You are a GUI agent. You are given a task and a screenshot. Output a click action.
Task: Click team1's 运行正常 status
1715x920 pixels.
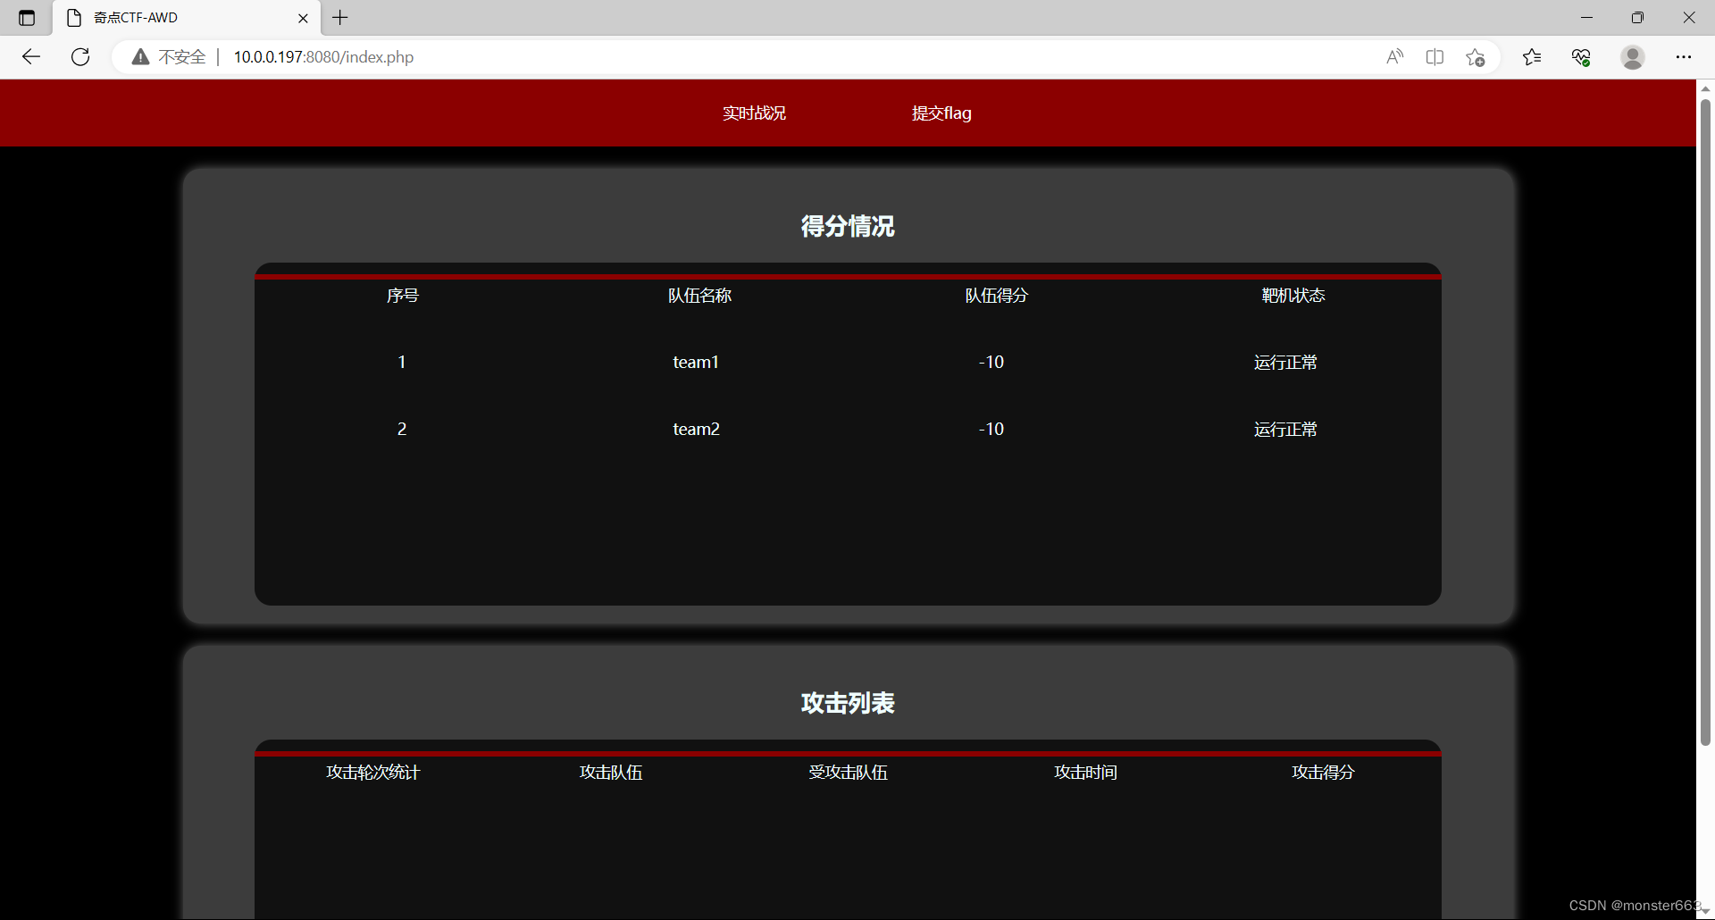coord(1285,363)
